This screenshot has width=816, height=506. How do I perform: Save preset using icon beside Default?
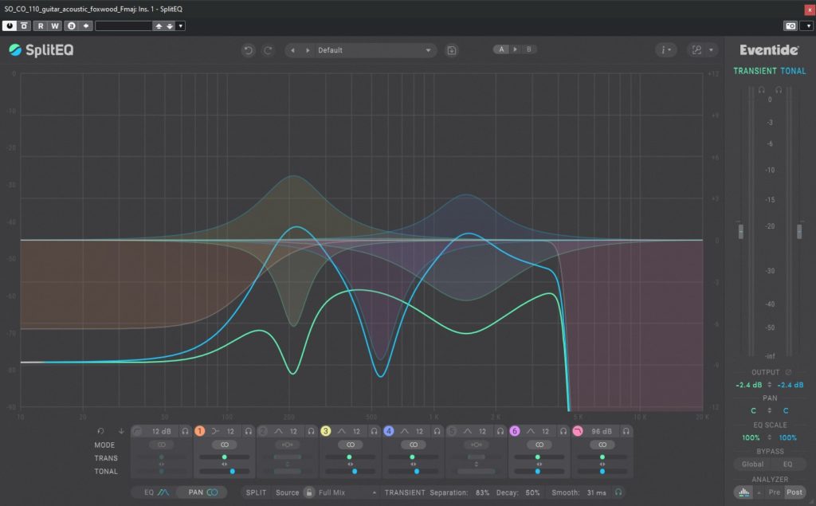click(x=452, y=50)
